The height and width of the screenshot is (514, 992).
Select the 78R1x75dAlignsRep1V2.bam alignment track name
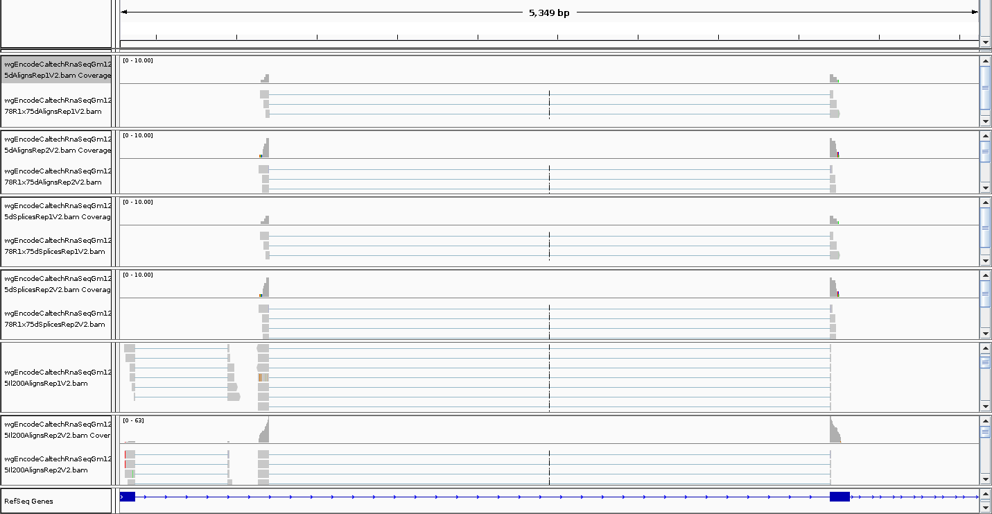click(x=57, y=105)
